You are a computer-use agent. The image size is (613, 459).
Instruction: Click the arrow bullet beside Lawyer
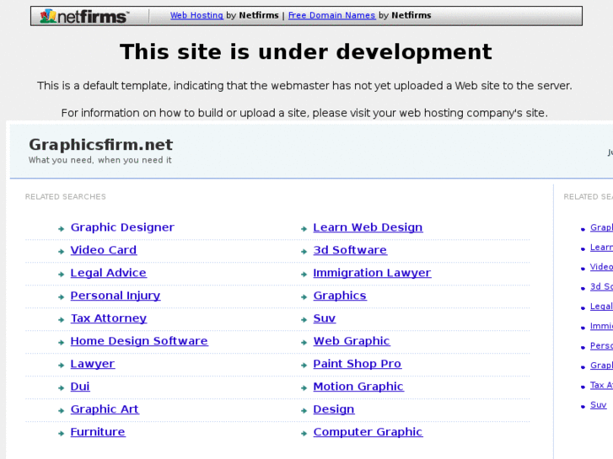click(x=61, y=366)
